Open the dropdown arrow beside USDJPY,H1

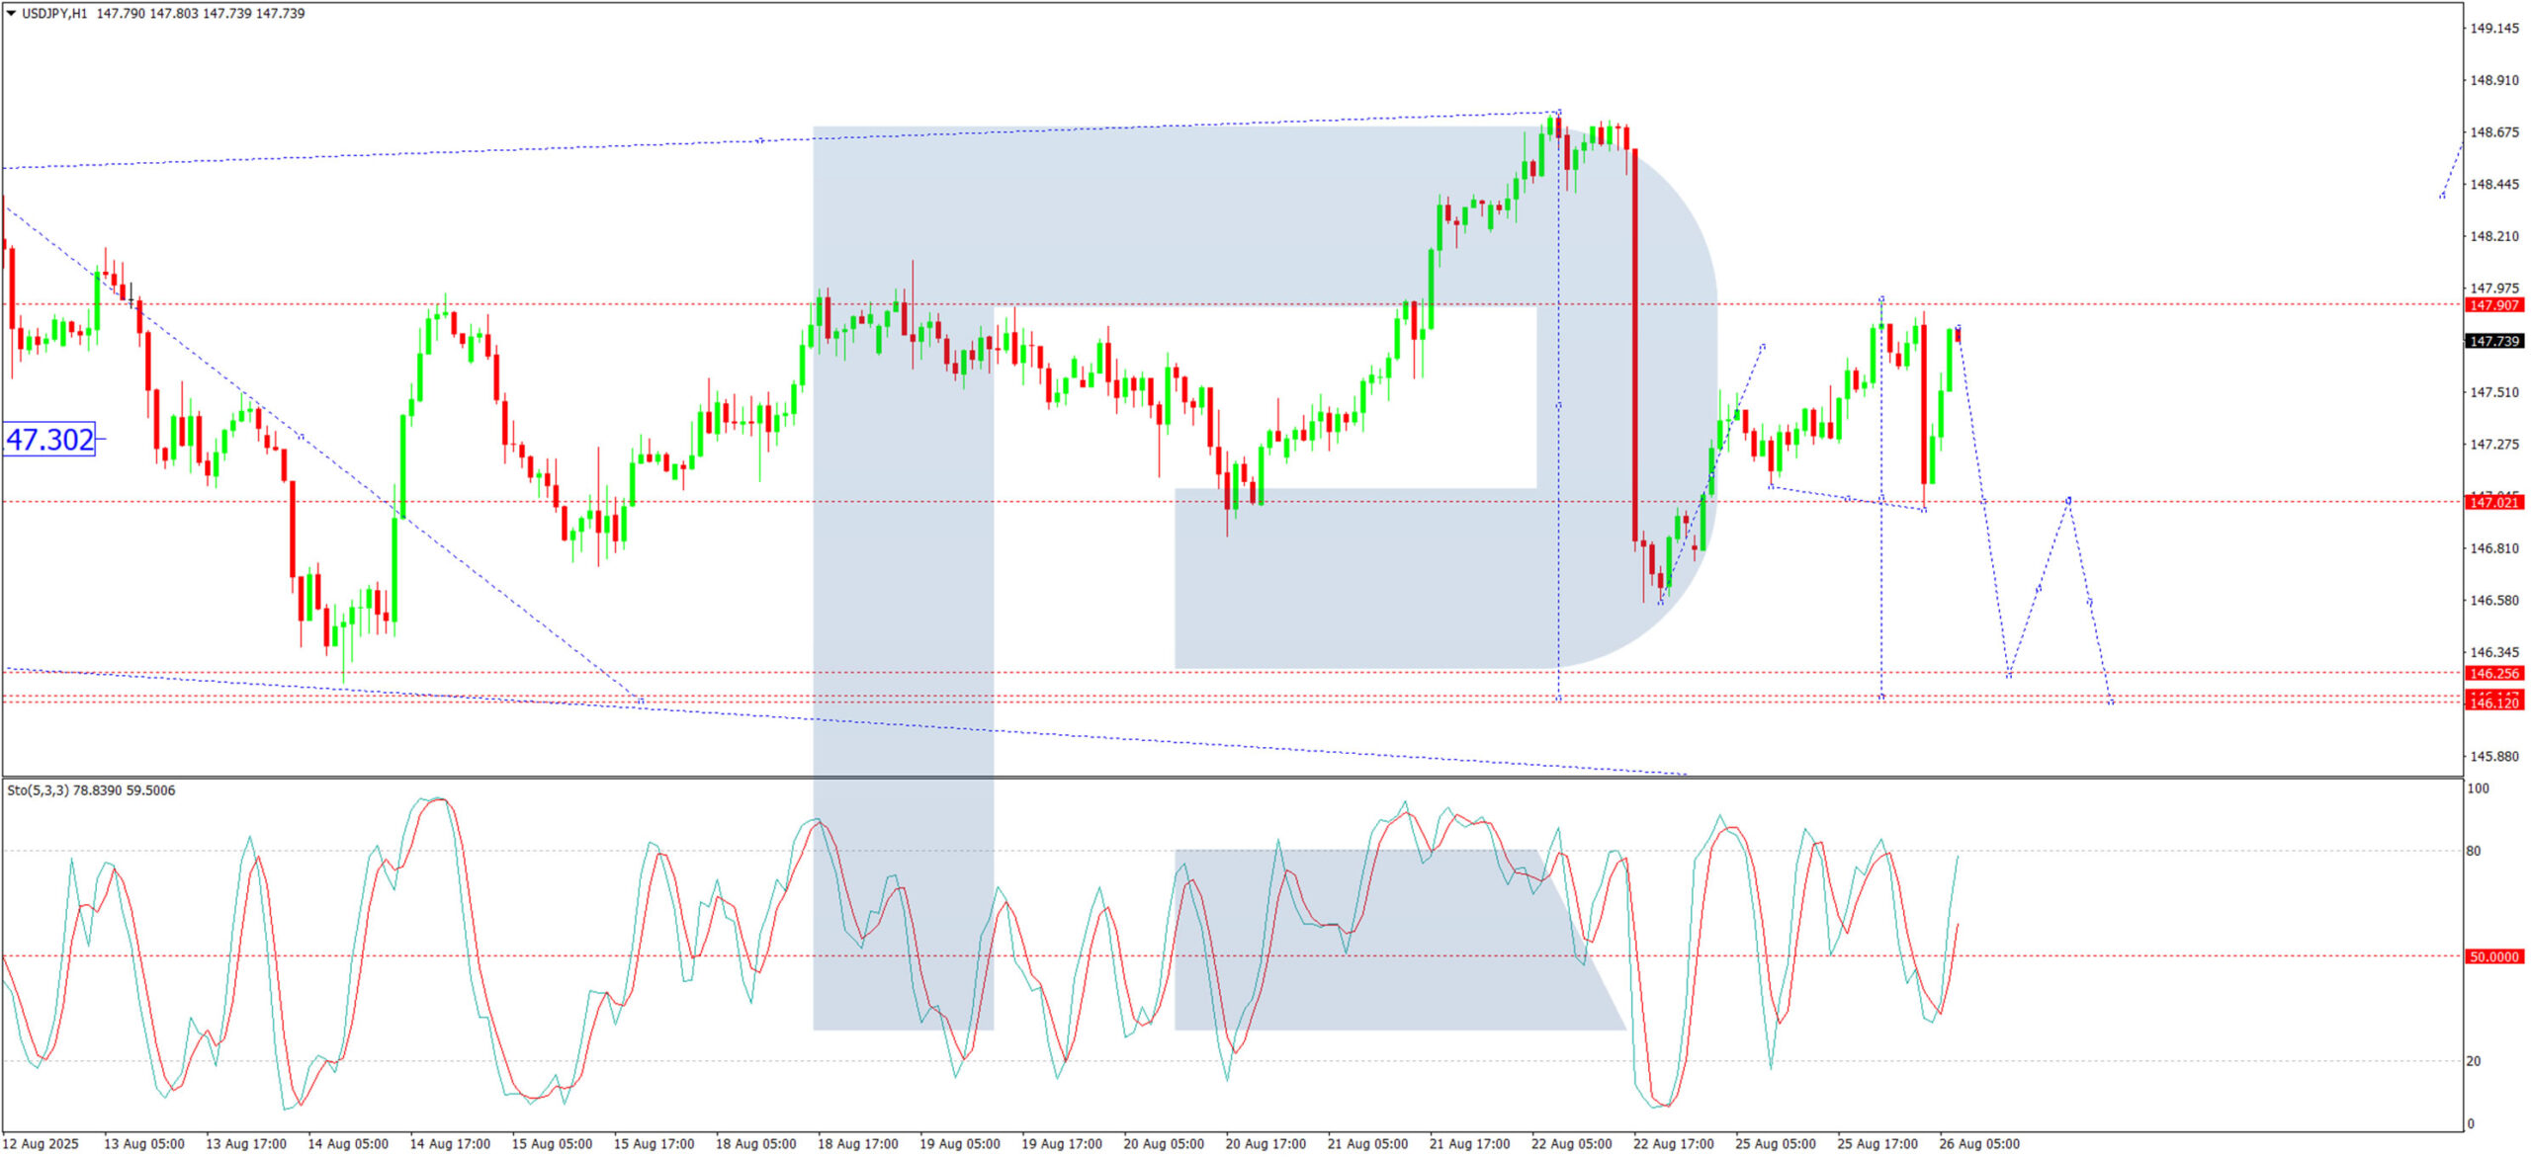[x=11, y=14]
